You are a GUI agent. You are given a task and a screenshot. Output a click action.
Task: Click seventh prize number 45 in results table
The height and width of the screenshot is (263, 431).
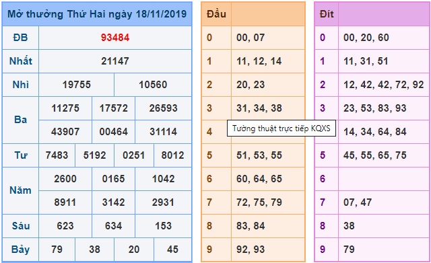coord(172,250)
